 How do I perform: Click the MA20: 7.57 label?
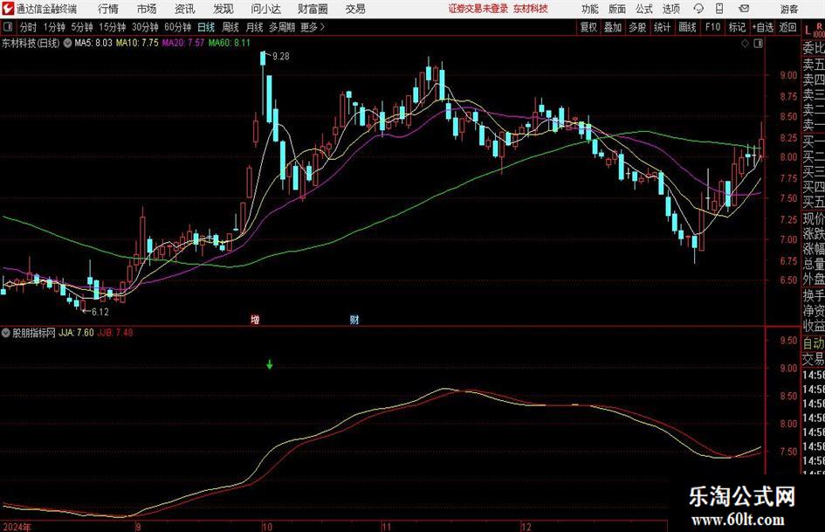click(x=182, y=43)
